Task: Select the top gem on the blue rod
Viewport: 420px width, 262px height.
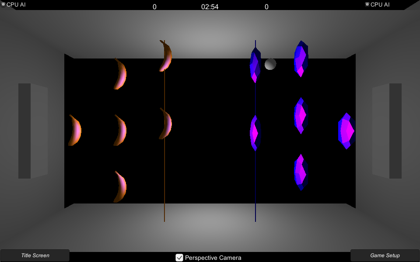Action: [x=255, y=65]
